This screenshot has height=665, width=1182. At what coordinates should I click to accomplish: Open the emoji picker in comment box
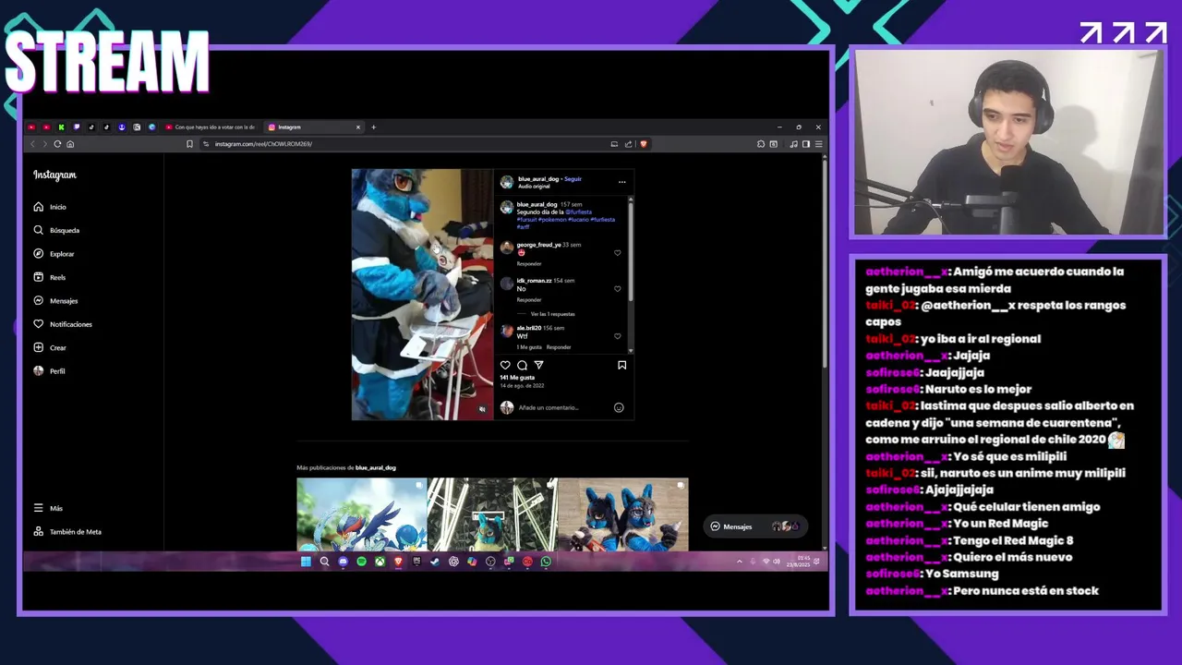pos(619,407)
